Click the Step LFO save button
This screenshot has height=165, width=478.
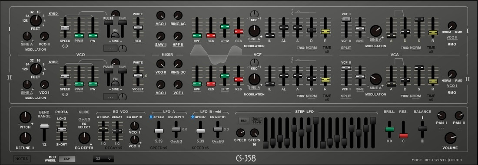pyautogui.click(x=257, y=122)
